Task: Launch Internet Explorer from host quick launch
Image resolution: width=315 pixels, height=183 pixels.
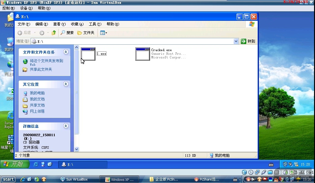Action: [22, 179]
